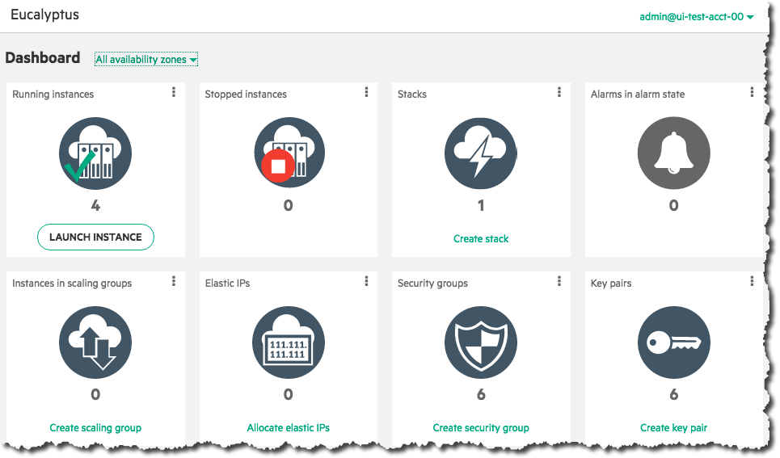The width and height of the screenshot is (780, 458).
Task: Click the Instances in scaling groups count 0
Action: coord(95,394)
